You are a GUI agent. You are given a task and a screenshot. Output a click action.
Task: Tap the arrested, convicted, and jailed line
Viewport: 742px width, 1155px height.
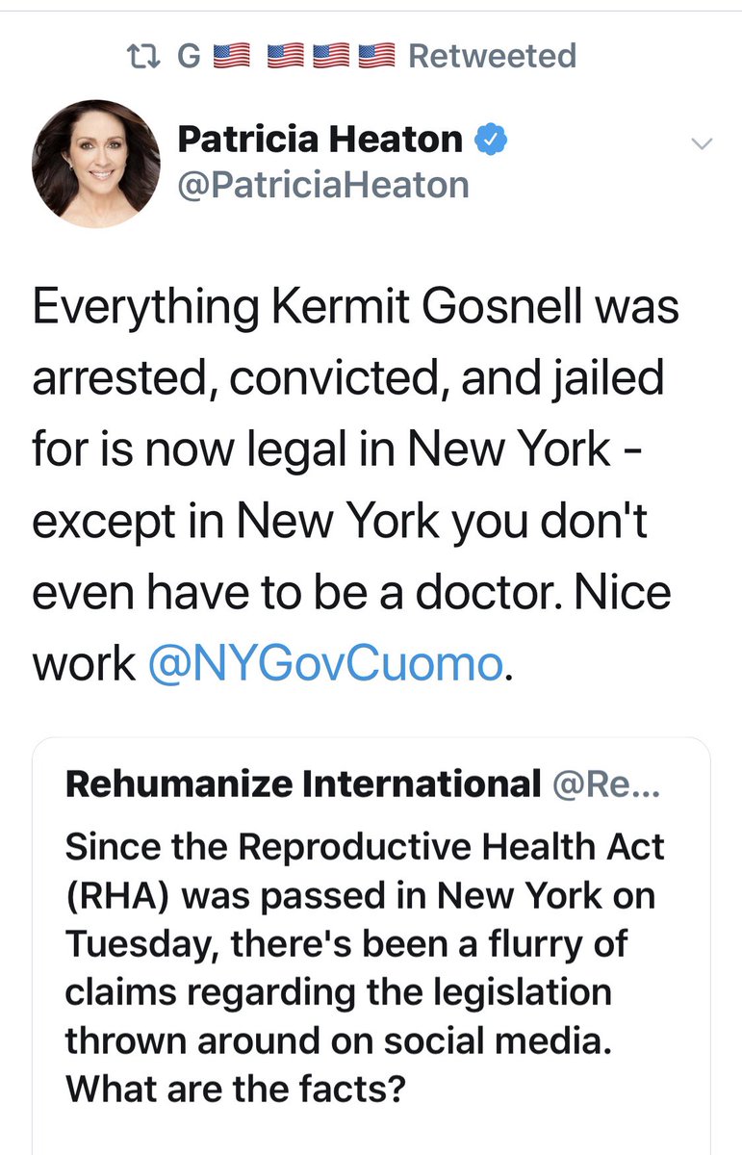[348, 379]
